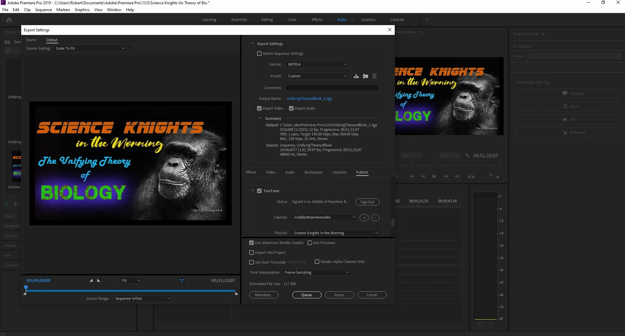625x336 pixels.
Task: Check Render Alpha Channel Only
Action: pos(317,262)
